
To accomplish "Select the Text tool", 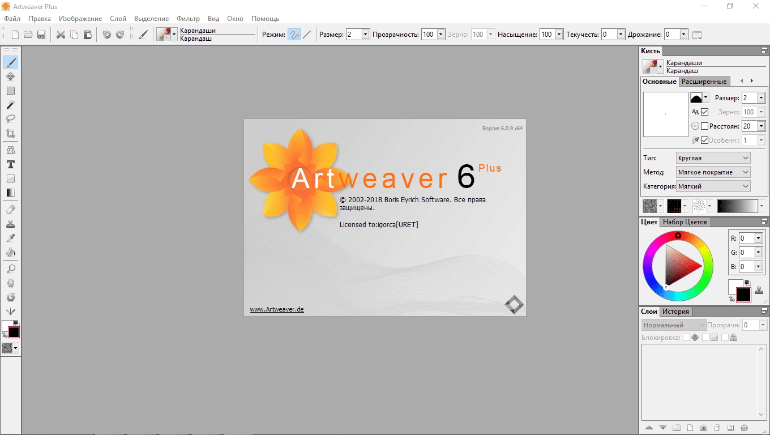I will point(10,164).
